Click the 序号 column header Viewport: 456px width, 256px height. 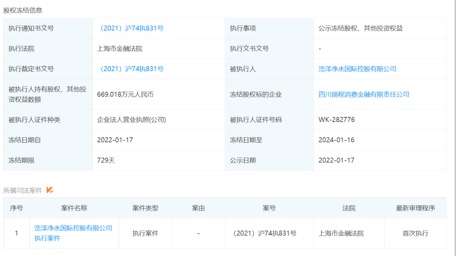pyautogui.click(x=16, y=208)
